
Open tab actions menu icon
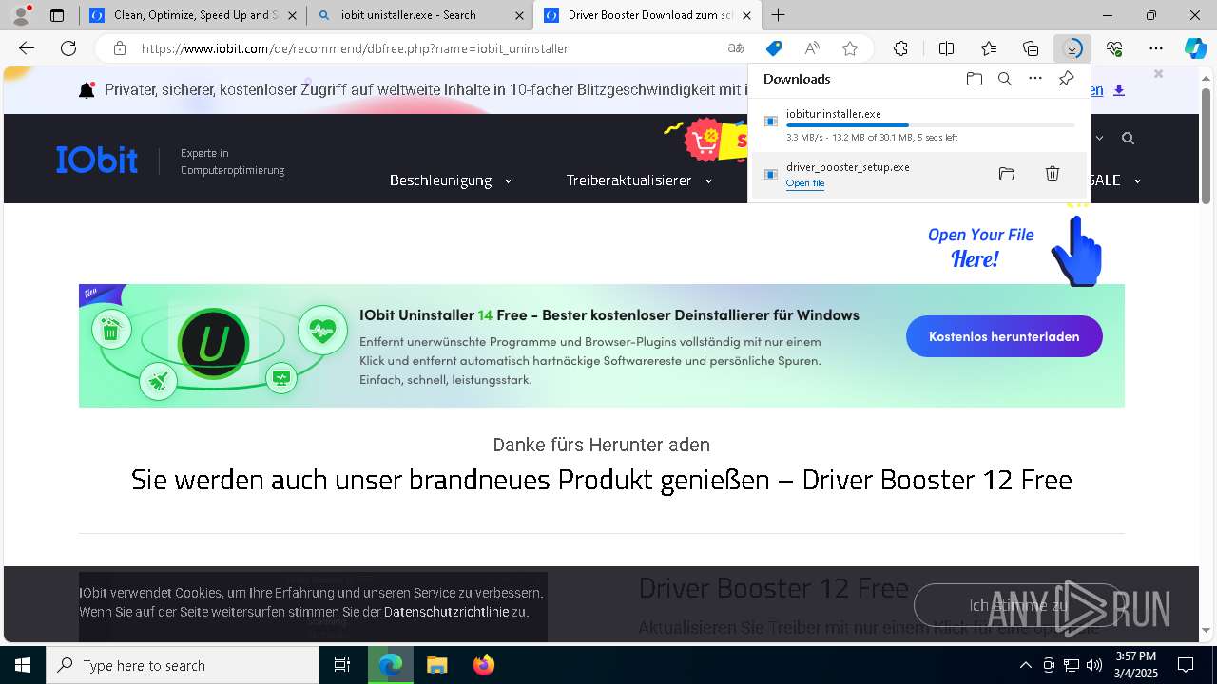pos(57,15)
